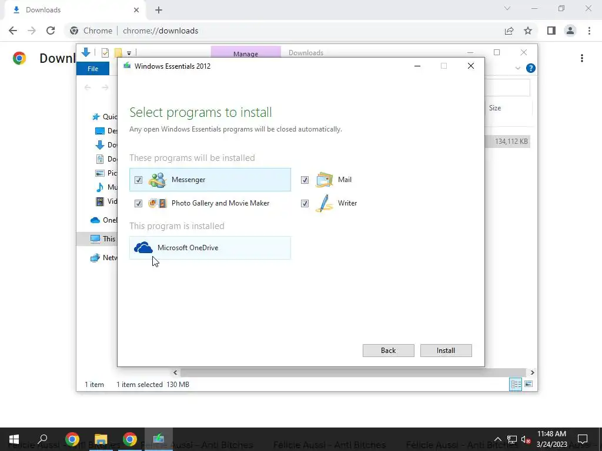Click the blue download arrow icon in Explorer title bar
The image size is (602, 451).
[86, 52]
